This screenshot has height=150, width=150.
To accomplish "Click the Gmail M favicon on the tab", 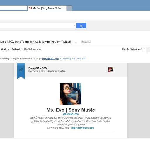I will [x=30, y=8].
